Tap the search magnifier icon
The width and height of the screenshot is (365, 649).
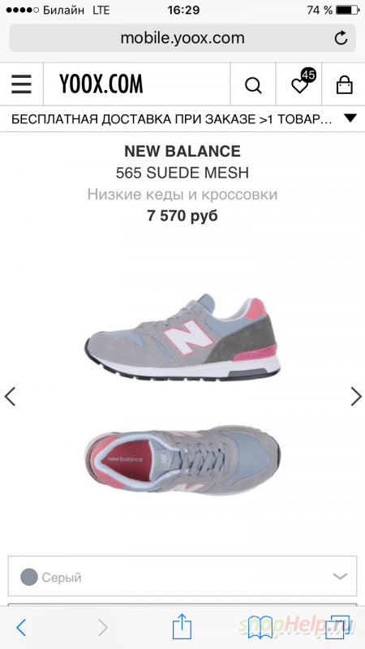(253, 85)
